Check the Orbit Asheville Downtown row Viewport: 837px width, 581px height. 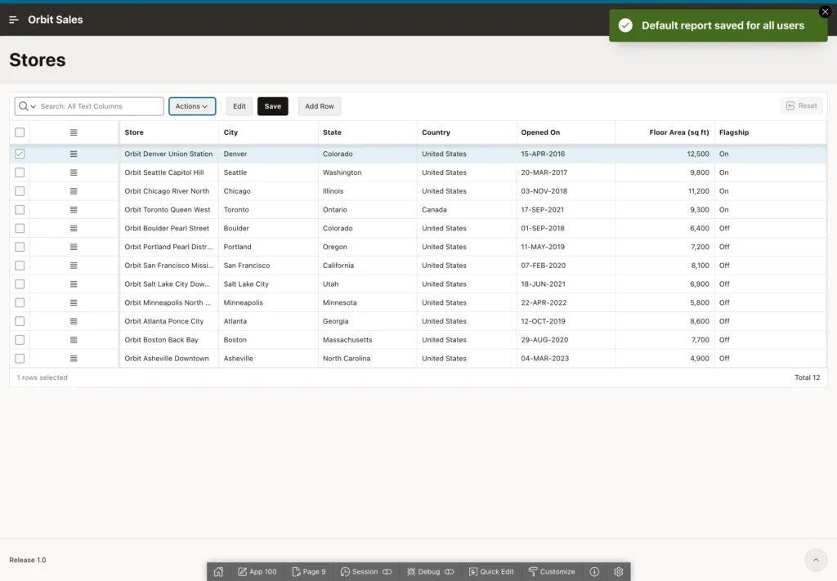[x=20, y=359]
